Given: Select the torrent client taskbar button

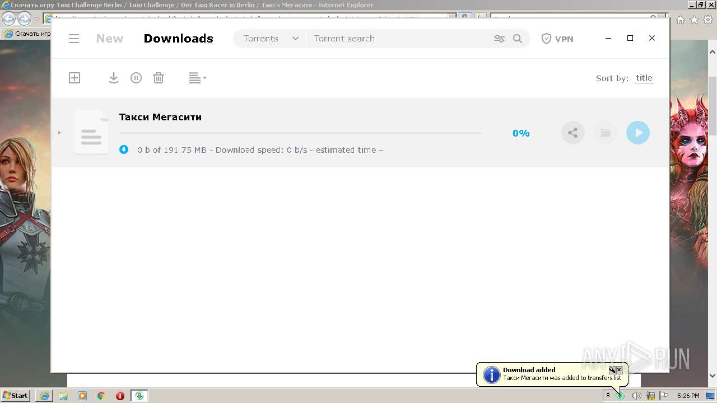Looking at the screenshot, I should 139,396.
